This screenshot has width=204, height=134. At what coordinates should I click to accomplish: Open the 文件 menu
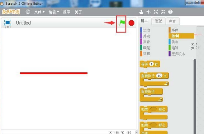pyautogui.click(x=39, y=12)
